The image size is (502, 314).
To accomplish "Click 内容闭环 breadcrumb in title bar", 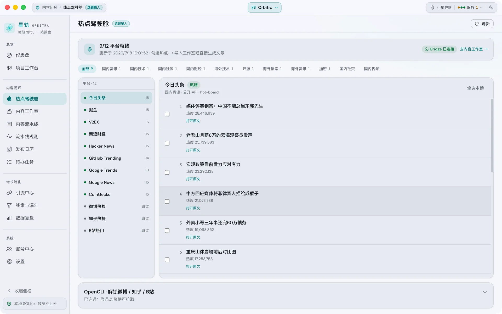I will (50, 8).
